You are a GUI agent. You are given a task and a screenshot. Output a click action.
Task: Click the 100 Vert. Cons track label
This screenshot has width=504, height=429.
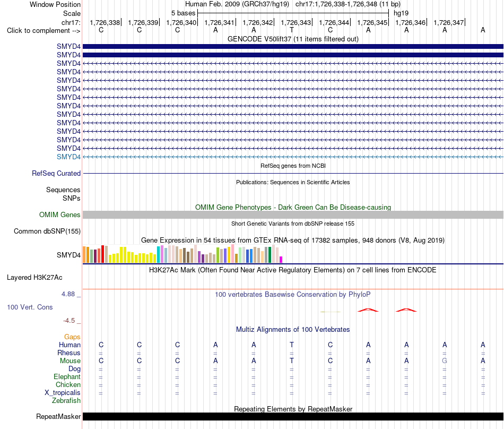[30, 307]
